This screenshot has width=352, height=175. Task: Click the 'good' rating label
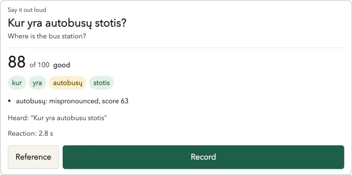[62, 65]
